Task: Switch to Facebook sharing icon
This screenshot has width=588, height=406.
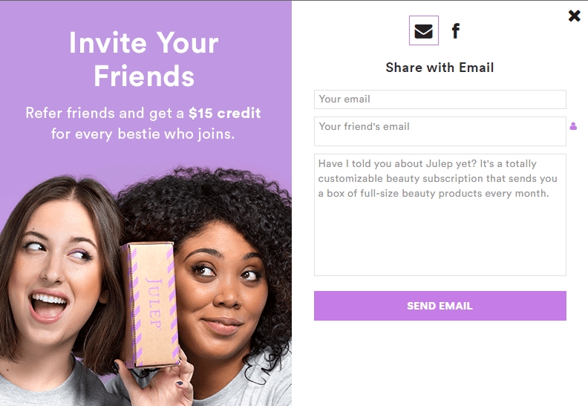Action: (456, 31)
